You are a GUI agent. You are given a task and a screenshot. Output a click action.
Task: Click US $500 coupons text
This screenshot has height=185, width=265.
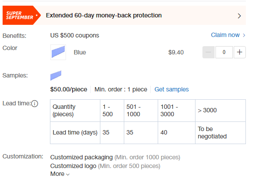[75, 35]
